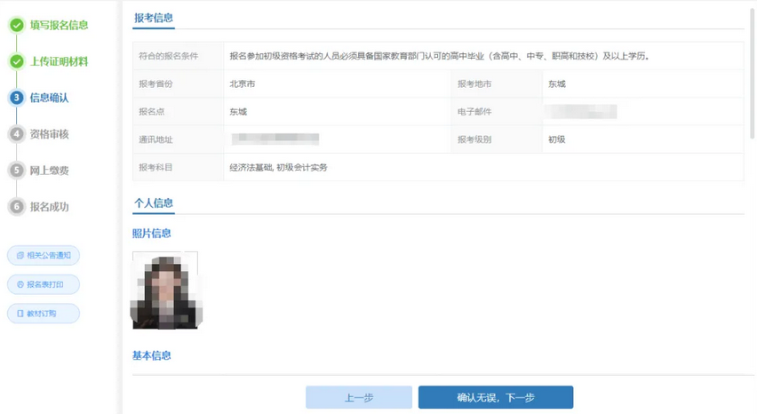
Task: Click the step 3 circle for 信息确认
Action: pos(16,98)
